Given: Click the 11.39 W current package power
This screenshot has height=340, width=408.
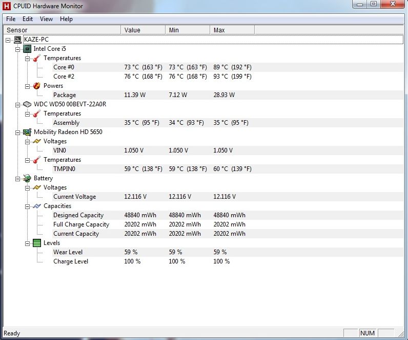Looking at the screenshot, I should (x=135, y=95).
